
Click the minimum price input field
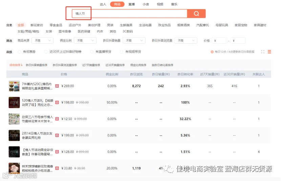(219, 41)
